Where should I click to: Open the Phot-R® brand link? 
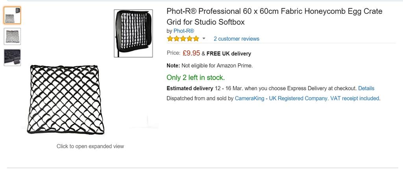point(184,31)
